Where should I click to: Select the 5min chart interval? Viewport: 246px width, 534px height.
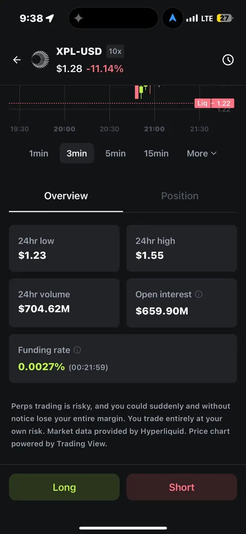[x=115, y=154]
